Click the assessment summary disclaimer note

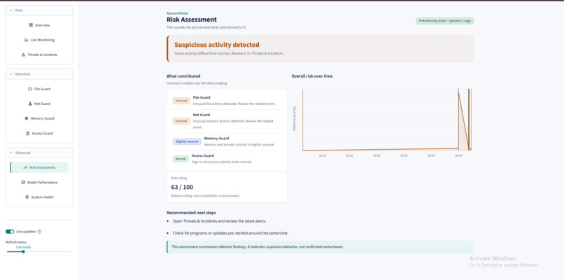point(320,247)
